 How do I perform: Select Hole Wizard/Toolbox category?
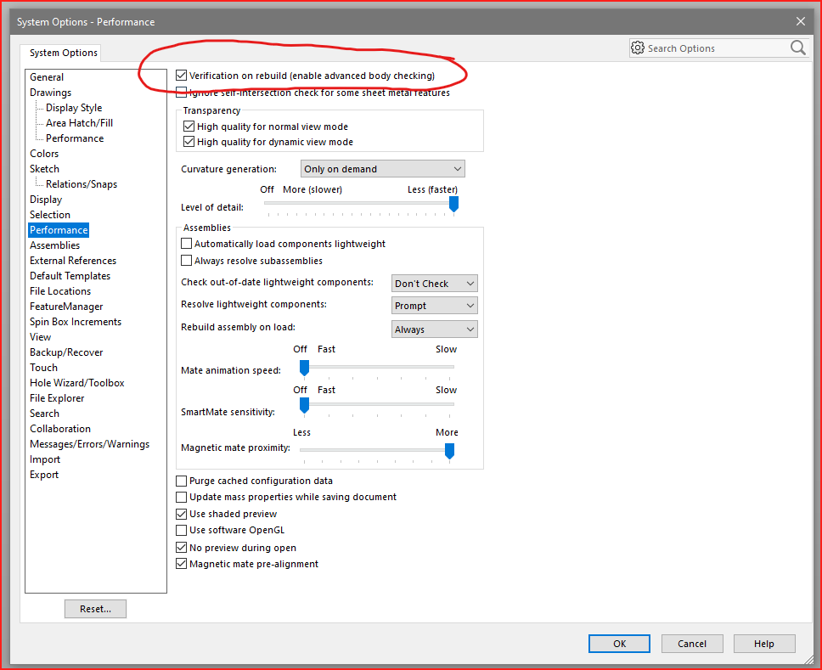point(76,383)
